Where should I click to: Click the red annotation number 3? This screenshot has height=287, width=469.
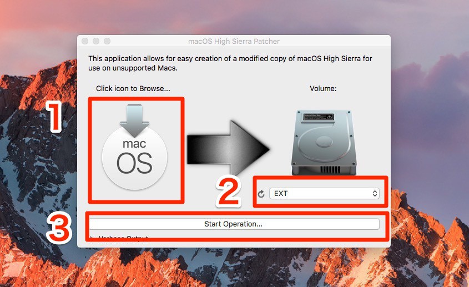59,229
